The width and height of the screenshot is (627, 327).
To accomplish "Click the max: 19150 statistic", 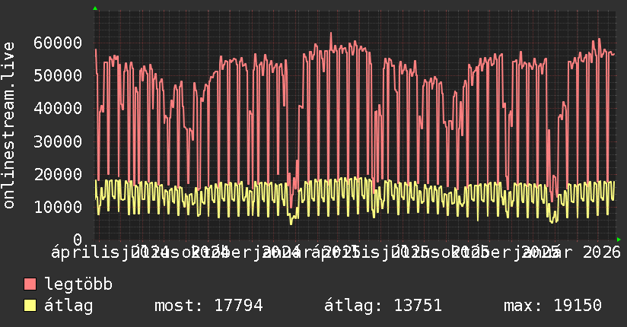I will (x=552, y=306).
